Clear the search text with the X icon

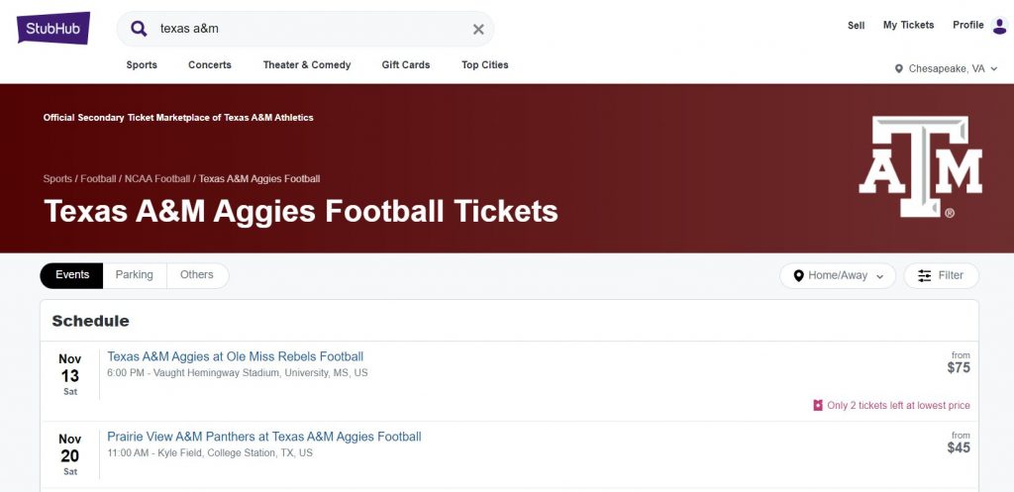click(478, 29)
